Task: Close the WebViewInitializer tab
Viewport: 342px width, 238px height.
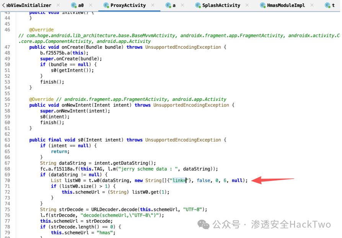Action: [58, 5]
